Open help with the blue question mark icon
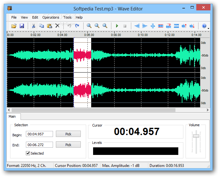 (x=204, y=26)
